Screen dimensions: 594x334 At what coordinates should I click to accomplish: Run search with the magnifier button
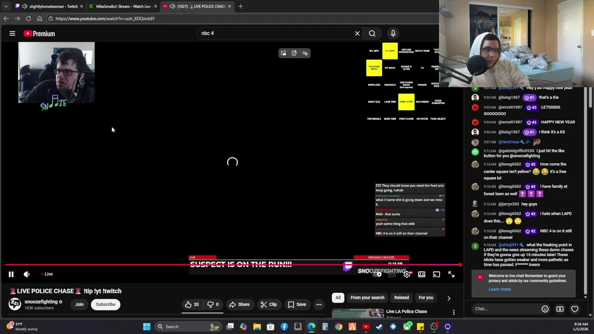[372, 33]
